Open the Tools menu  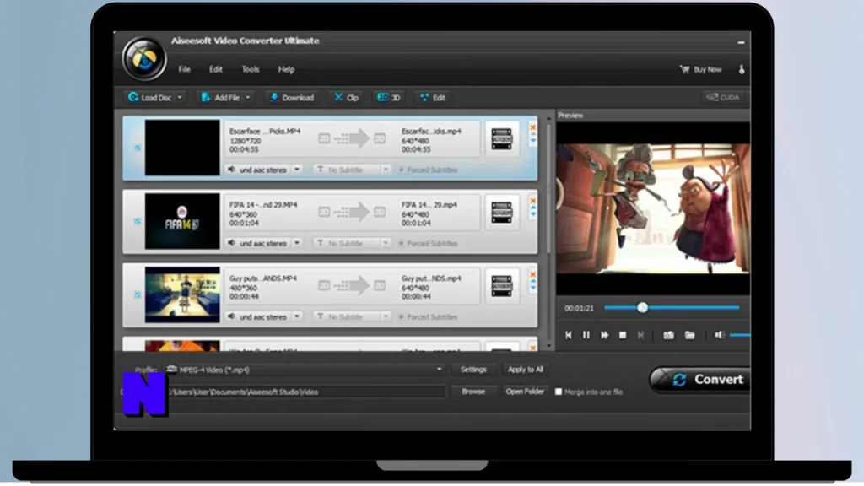tap(250, 69)
